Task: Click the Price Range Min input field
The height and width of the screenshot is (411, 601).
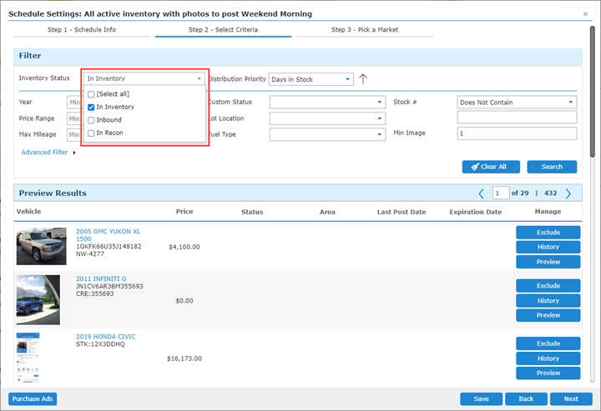Action: click(x=73, y=119)
